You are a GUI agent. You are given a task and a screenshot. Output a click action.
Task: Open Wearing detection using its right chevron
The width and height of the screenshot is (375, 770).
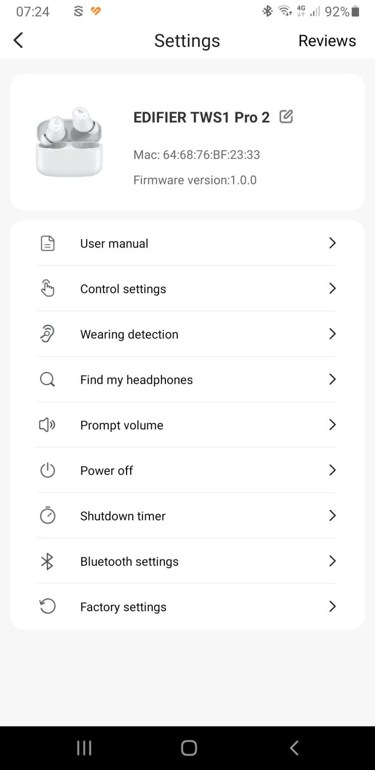click(x=332, y=334)
